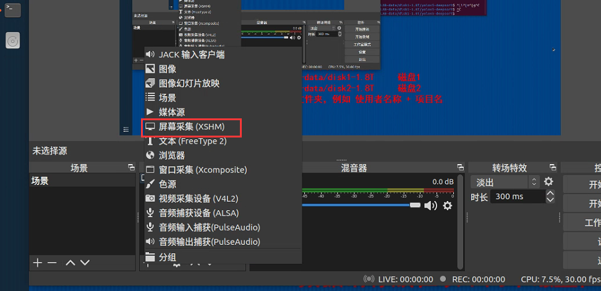Image resolution: width=601 pixels, height=291 pixels.
Task: Click Show Applications grid icon in preview
Action: coord(126,129)
